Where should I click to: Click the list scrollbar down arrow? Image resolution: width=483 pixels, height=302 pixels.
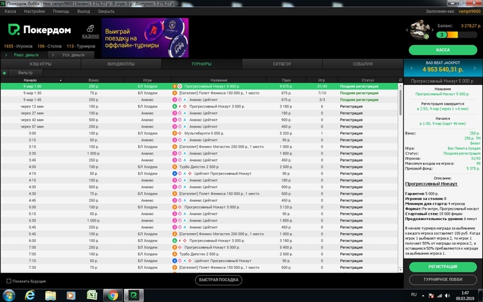(x=400, y=270)
